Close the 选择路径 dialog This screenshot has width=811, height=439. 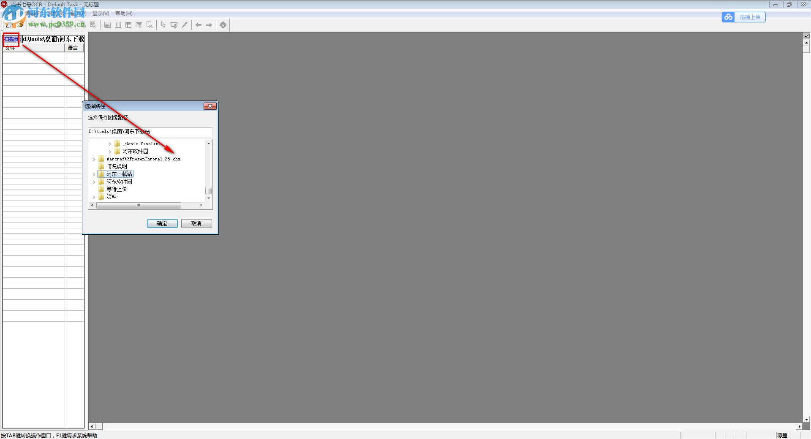[210, 106]
